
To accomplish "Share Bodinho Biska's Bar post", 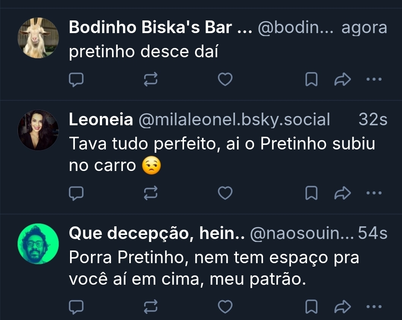I will point(343,79).
